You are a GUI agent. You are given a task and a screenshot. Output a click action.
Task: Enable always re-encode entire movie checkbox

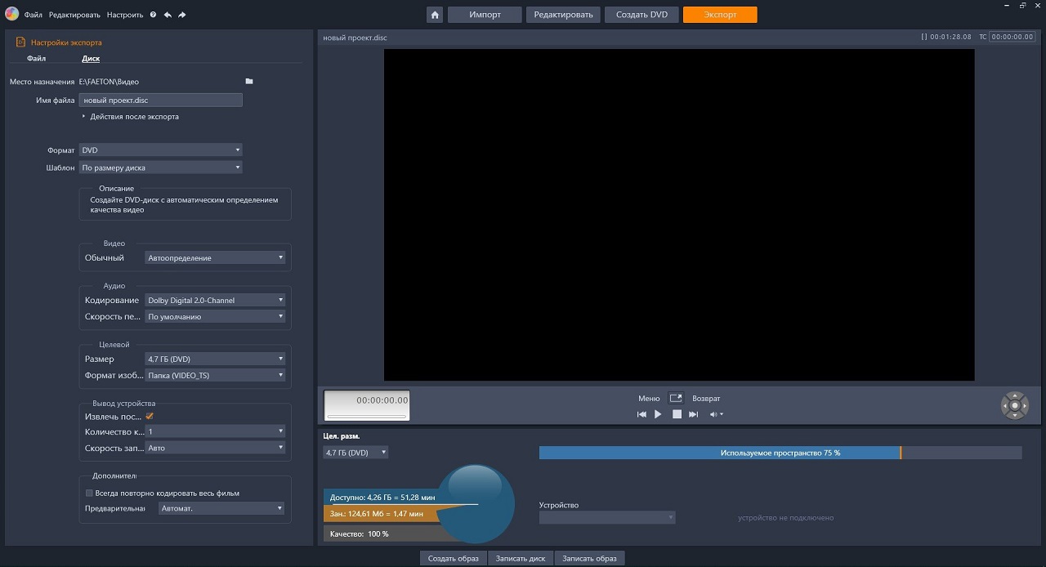point(90,493)
